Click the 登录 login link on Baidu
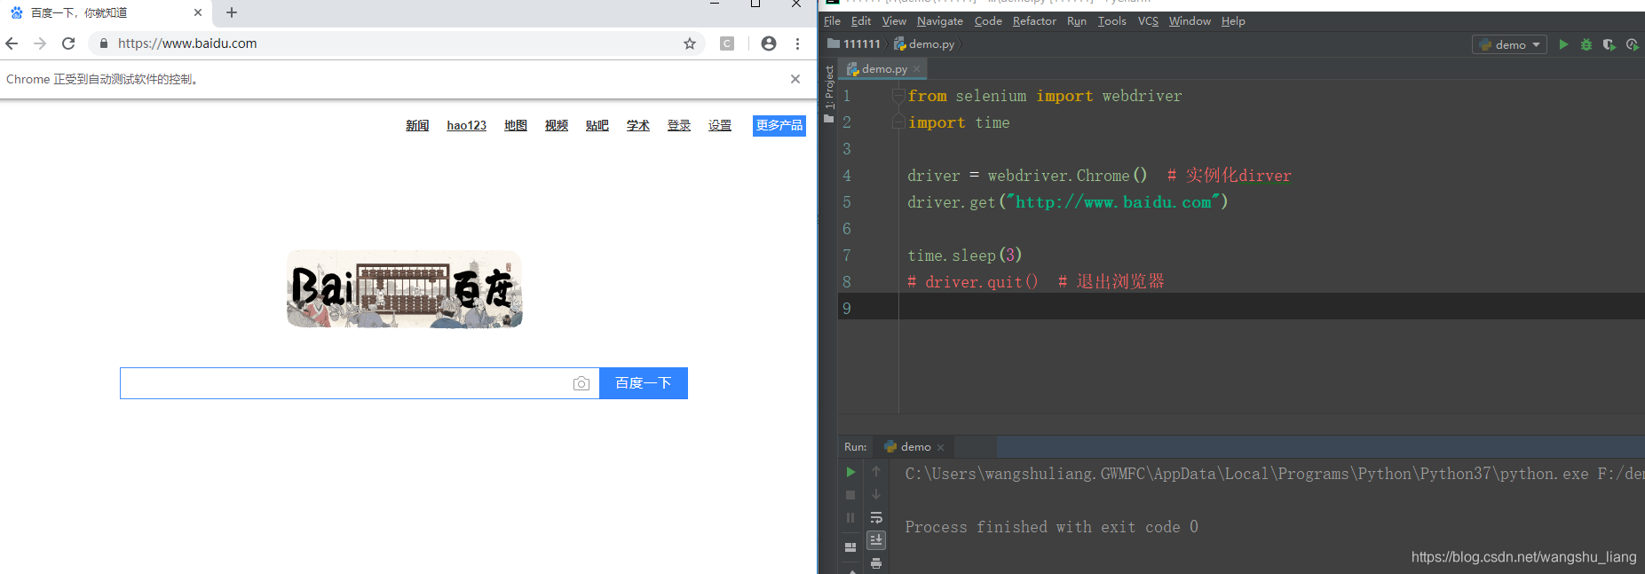The height and width of the screenshot is (574, 1645). [x=679, y=126]
